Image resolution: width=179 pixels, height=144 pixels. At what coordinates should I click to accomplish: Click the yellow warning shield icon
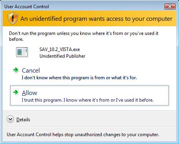[13, 18]
